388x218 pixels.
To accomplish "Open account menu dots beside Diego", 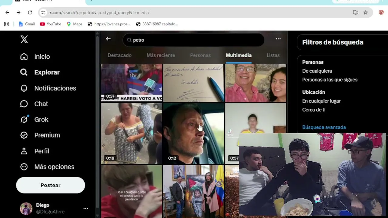I will click(x=86, y=208).
